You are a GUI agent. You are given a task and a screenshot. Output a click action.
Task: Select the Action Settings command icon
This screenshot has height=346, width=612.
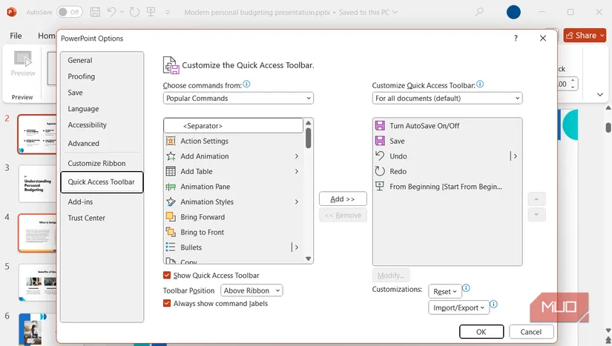pyautogui.click(x=171, y=141)
